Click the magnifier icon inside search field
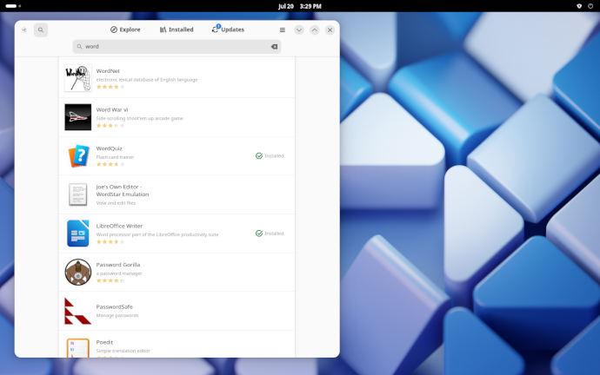This screenshot has width=600, height=375. [80, 47]
